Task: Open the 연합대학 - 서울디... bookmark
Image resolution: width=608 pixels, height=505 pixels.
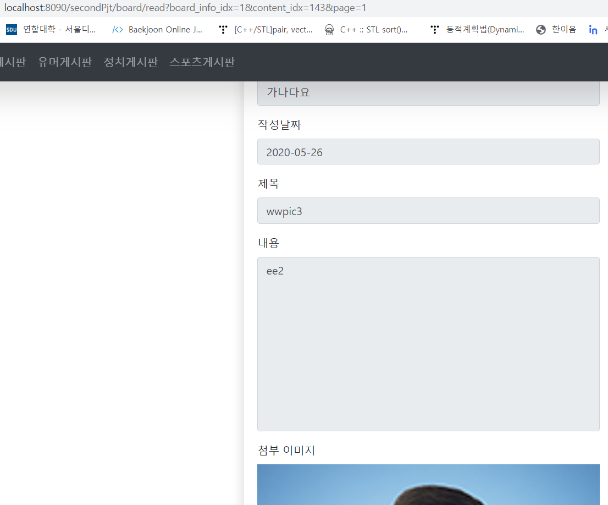Action: coord(59,30)
